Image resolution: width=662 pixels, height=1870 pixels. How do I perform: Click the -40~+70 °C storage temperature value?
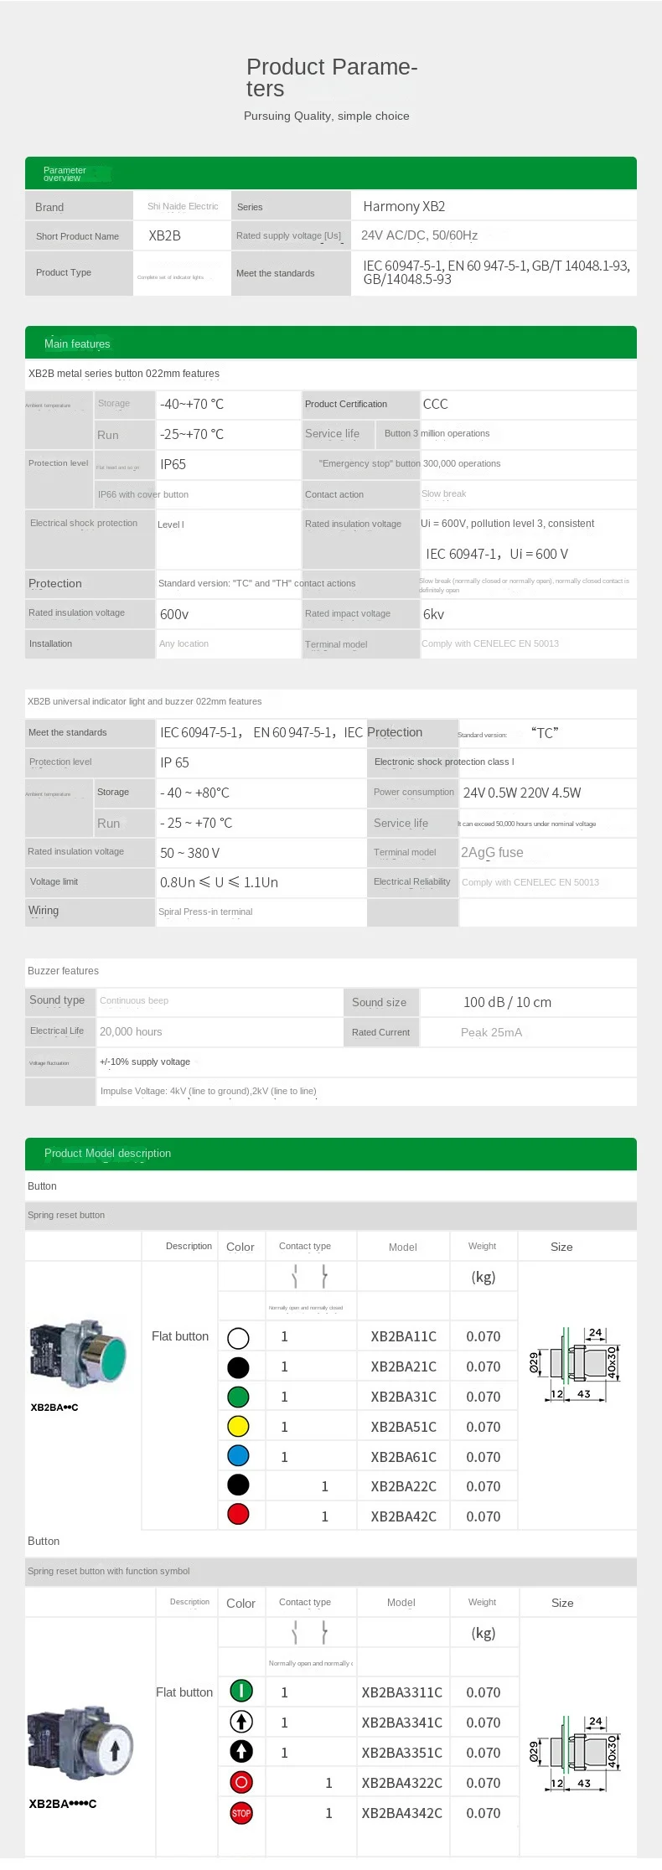[192, 404]
